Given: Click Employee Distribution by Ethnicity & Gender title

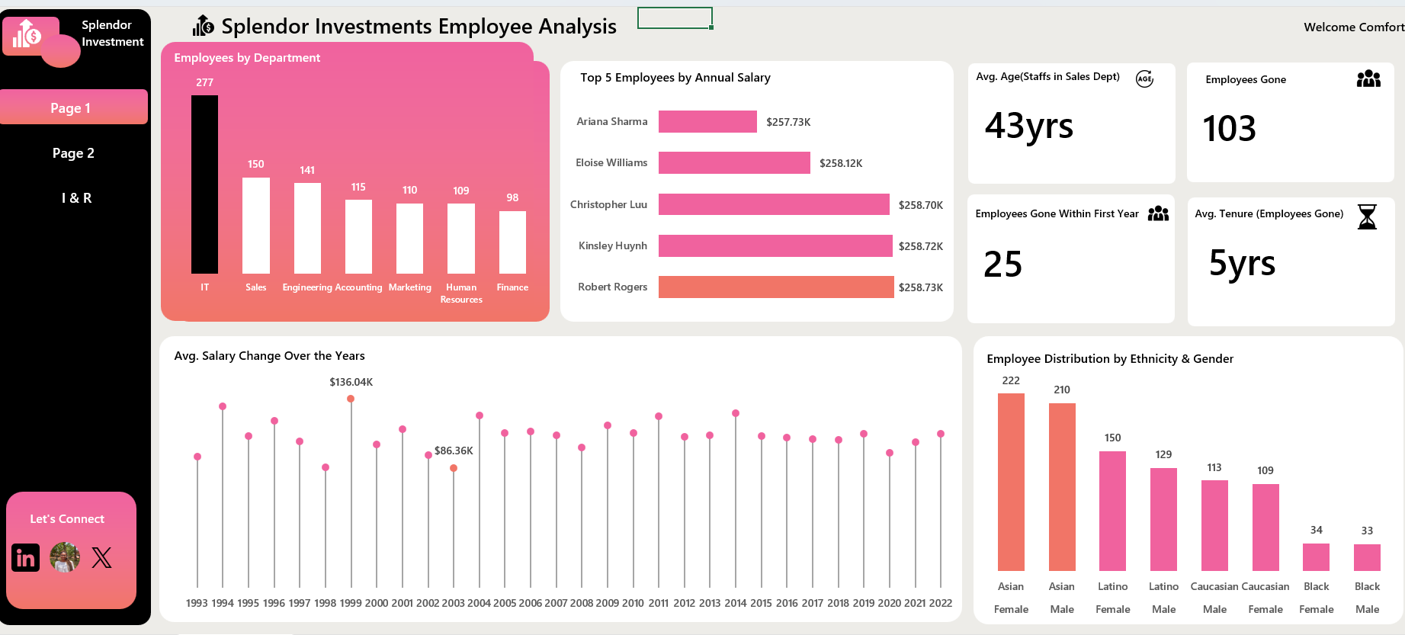Looking at the screenshot, I should click(x=1110, y=359).
